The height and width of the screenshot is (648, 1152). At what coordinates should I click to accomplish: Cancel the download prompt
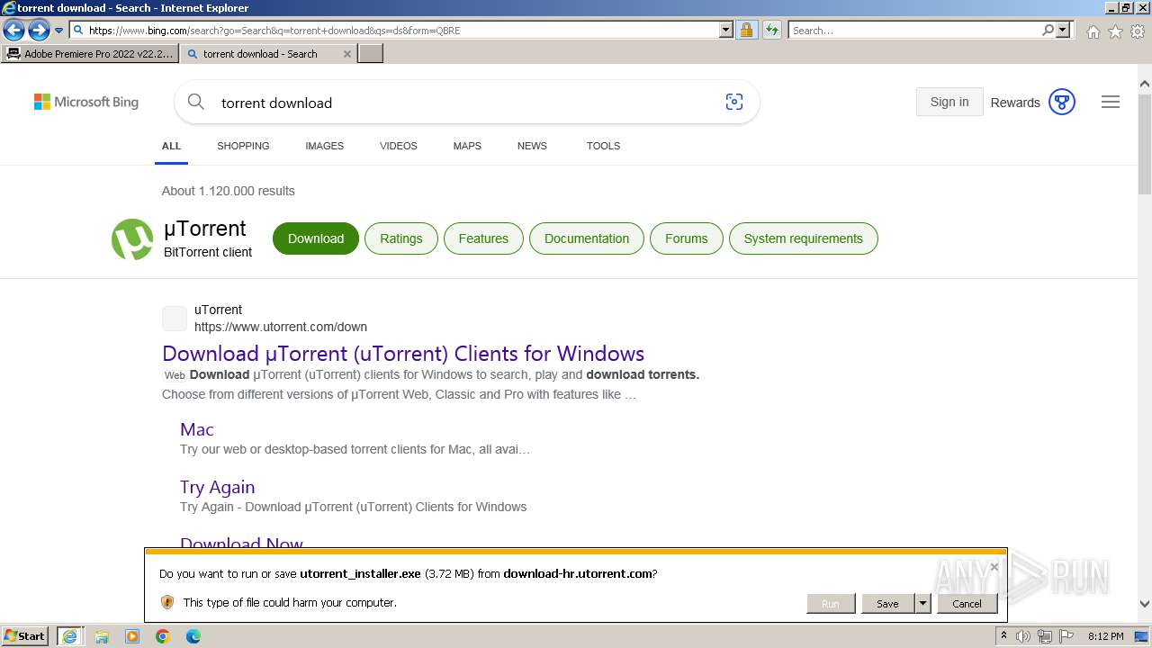tap(967, 604)
